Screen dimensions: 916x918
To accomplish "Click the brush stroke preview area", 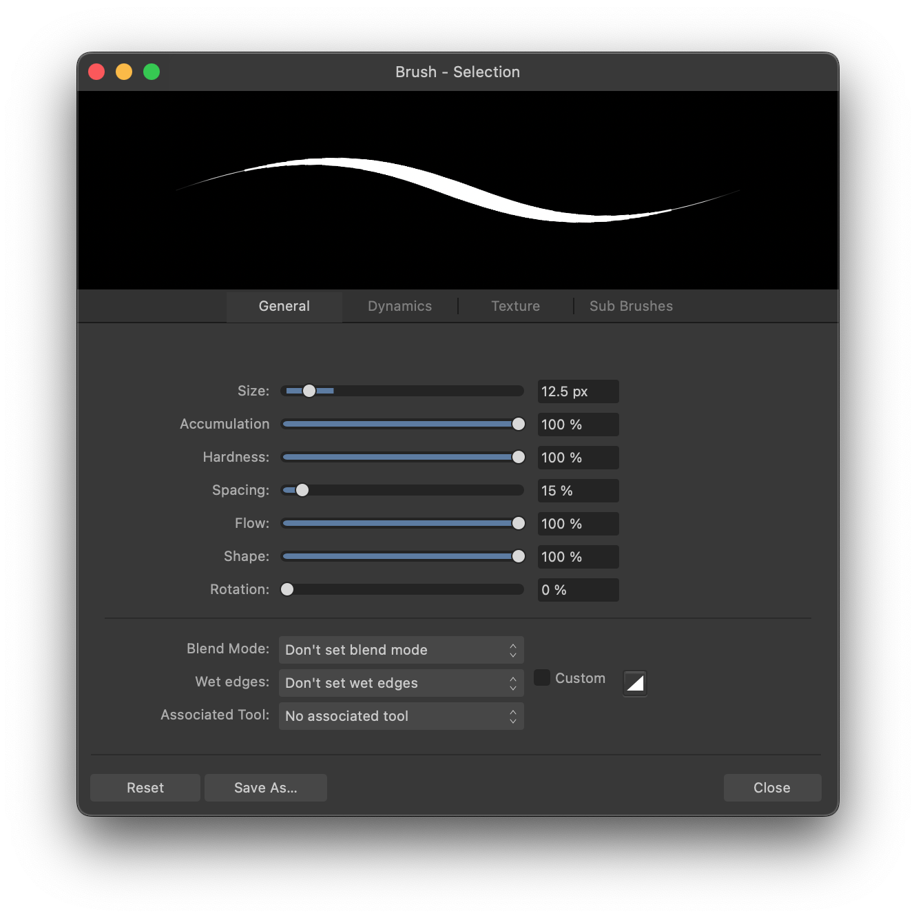I will [x=458, y=190].
